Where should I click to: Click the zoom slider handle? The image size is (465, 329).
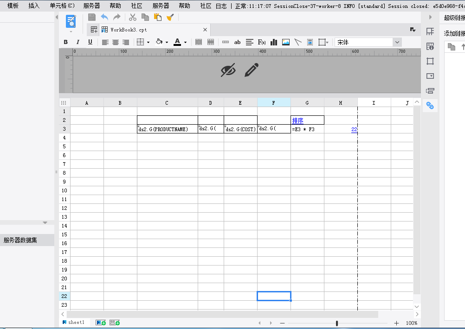pyautogui.click(x=337, y=323)
